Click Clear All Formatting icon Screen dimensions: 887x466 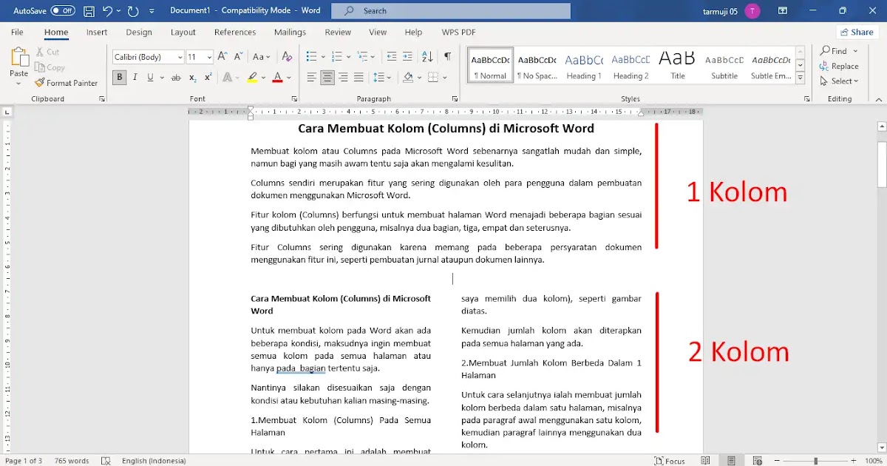point(285,57)
